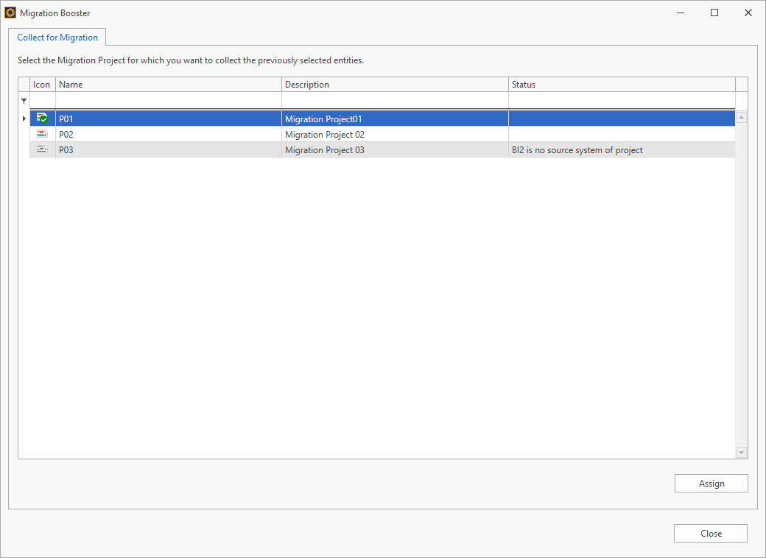Click the Description filter input field
Viewport: 766px width, 558px height.
coord(394,100)
